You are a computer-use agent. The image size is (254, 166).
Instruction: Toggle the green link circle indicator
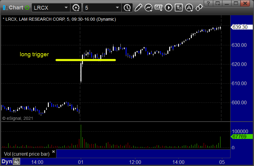coord(27,8)
